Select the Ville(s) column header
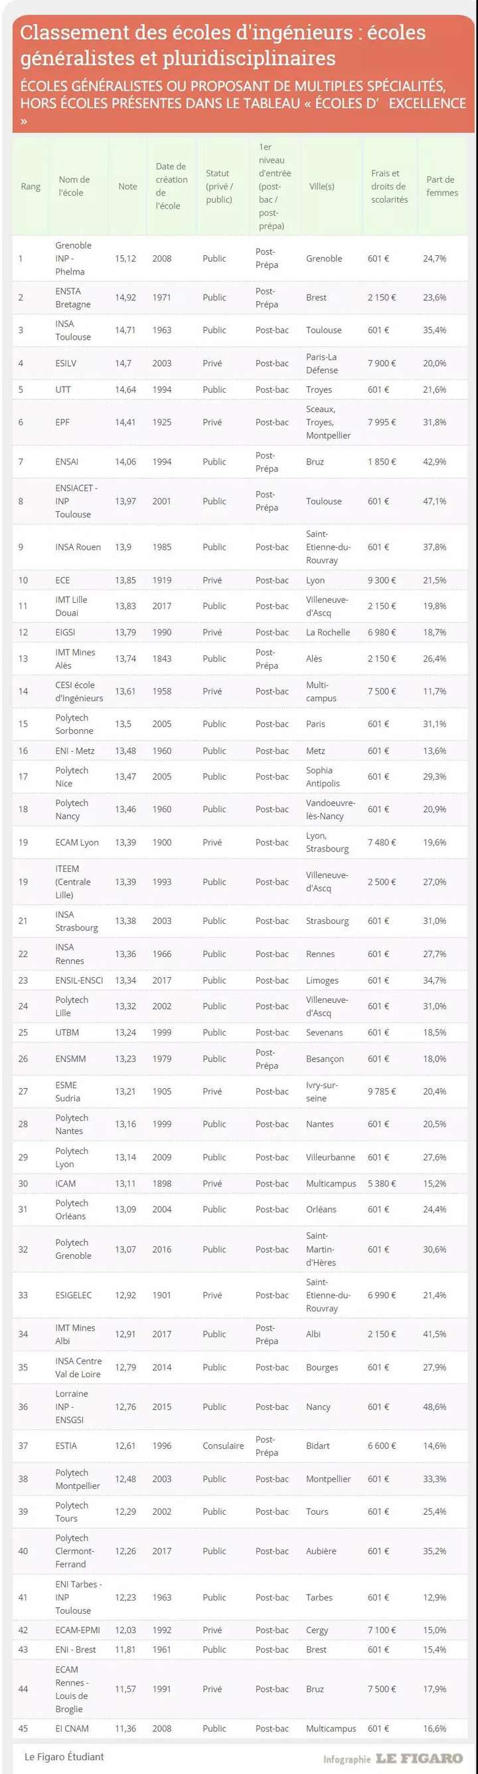Image resolution: width=478 pixels, height=1774 pixels. click(x=321, y=187)
